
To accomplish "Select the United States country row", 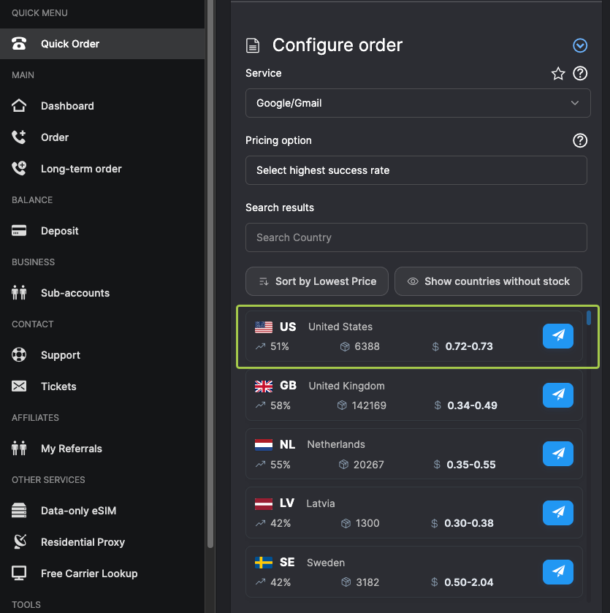I will tap(394, 337).
